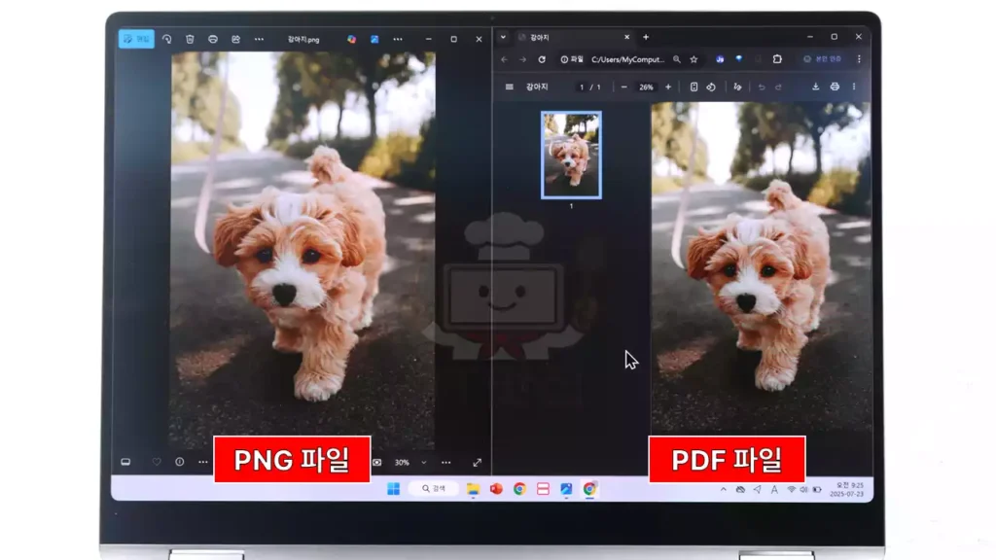996x560 pixels.
Task: Toggle the favorite heart on the photo
Action: coord(156,462)
